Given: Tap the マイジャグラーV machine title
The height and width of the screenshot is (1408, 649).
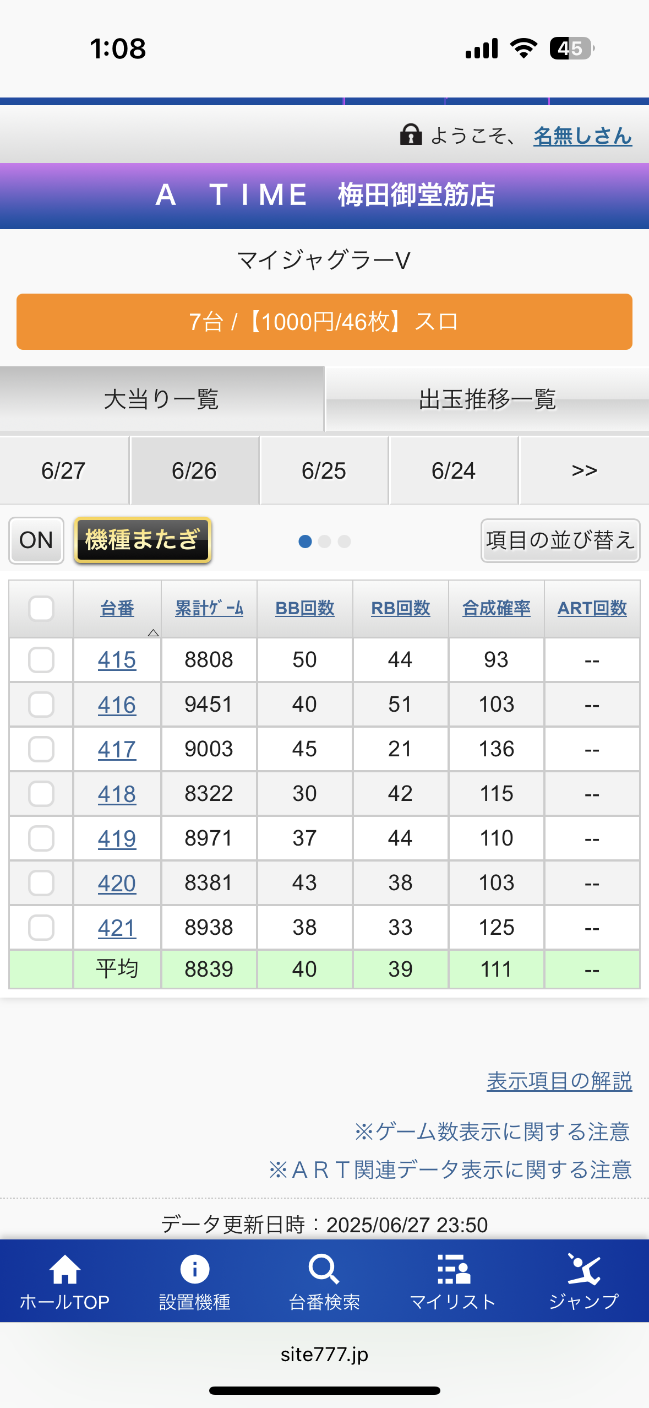Looking at the screenshot, I should 324,260.
